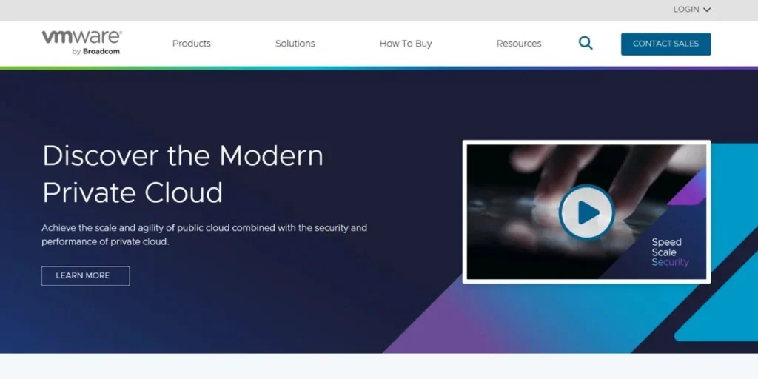Expand the LOGIN chevron arrow
The height and width of the screenshot is (379, 758).
click(707, 10)
